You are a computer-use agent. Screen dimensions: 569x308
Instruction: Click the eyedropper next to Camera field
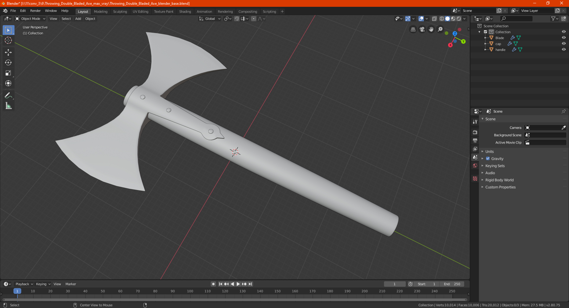[563, 128]
